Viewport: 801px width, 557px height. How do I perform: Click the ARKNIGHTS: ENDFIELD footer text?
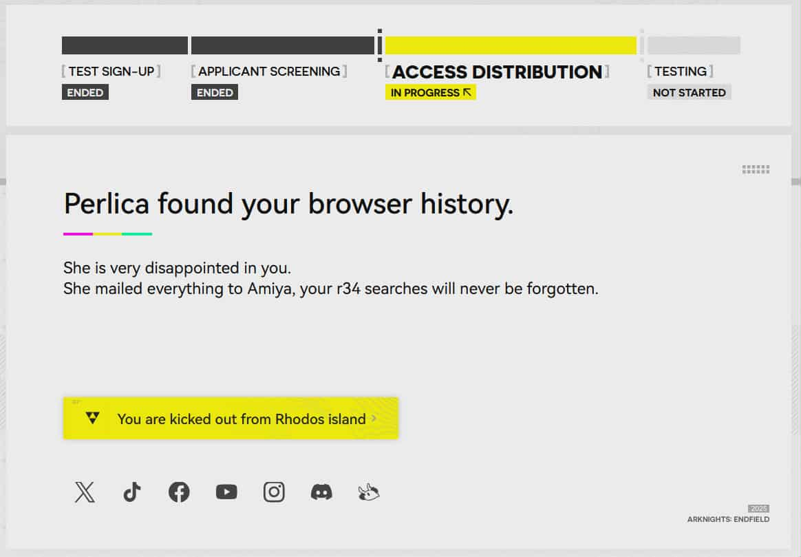[x=728, y=519]
